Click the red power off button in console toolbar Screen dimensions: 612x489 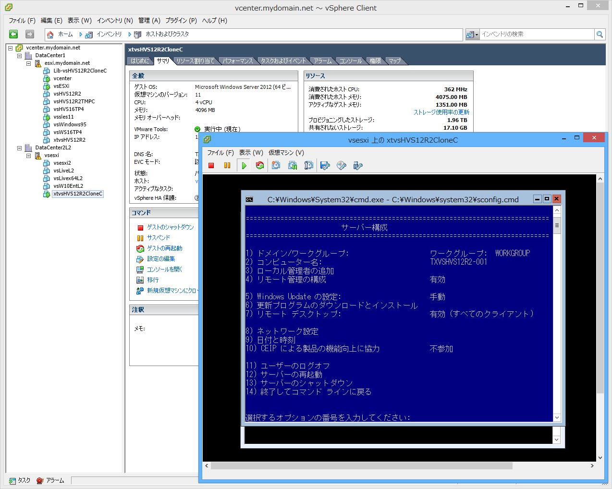pyautogui.click(x=211, y=165)
